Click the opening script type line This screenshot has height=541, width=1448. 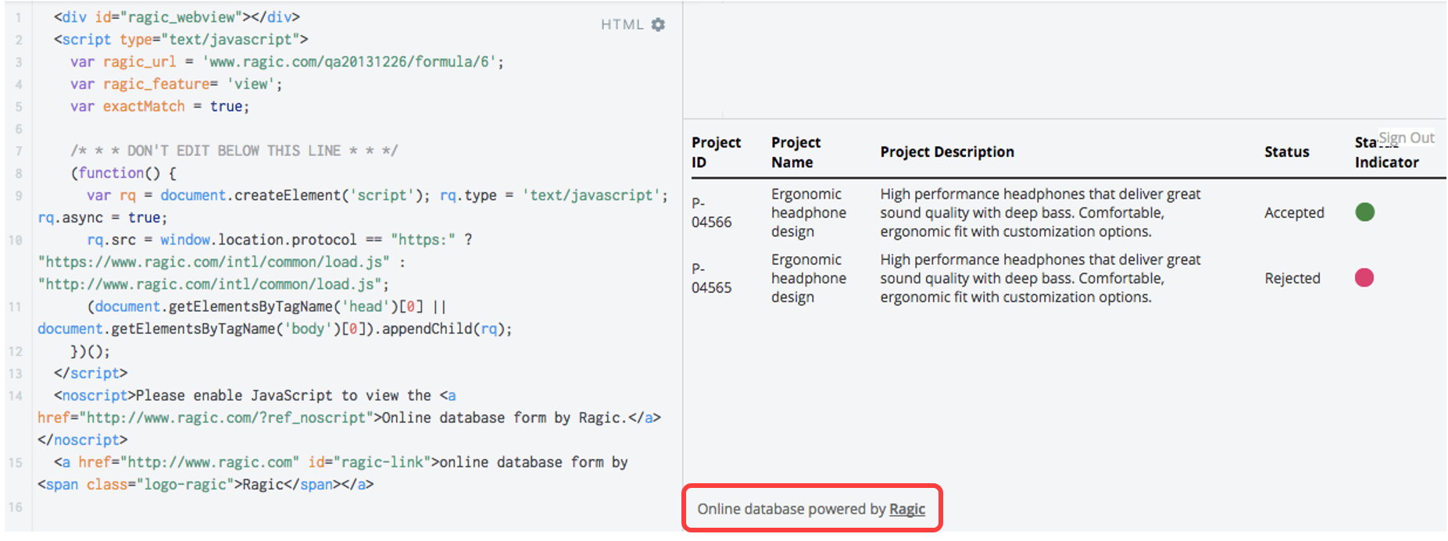[181, 40]
